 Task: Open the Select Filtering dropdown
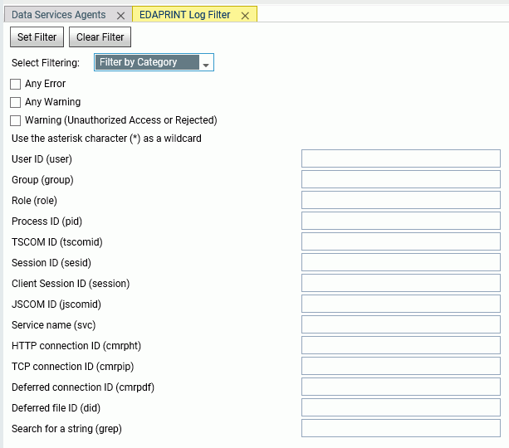tap(154, 62)
